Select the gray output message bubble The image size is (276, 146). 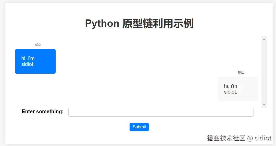click(238, 89)
